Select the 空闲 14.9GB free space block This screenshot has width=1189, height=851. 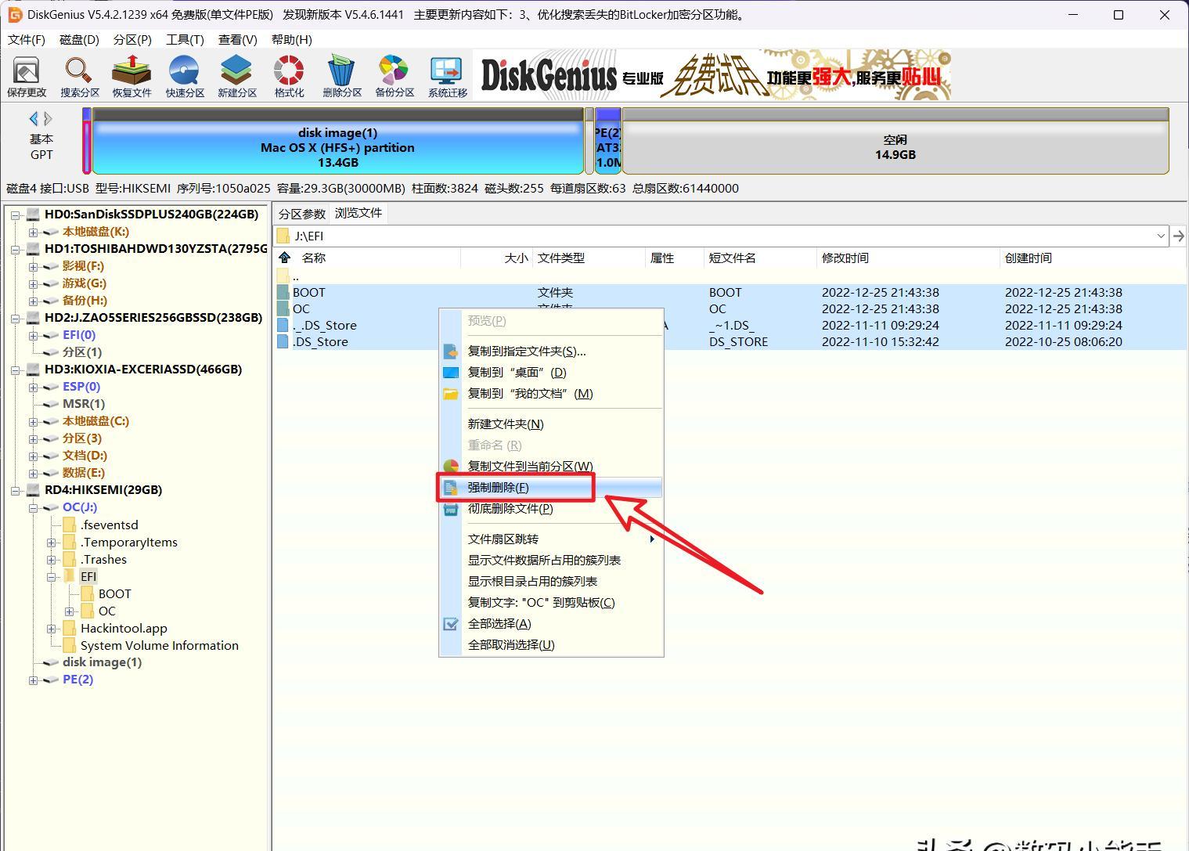click(x=895, y=141)
